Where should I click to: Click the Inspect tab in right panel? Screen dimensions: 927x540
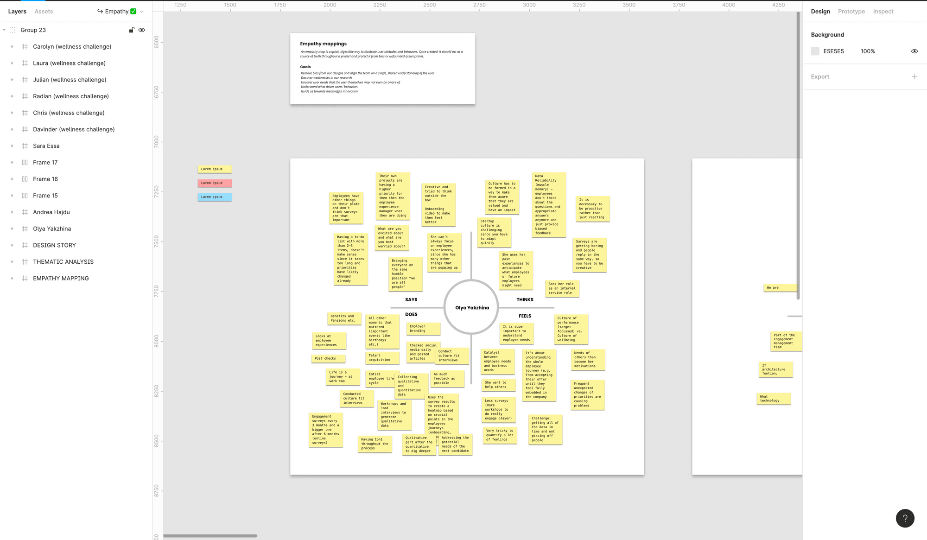tap(883, 11)
